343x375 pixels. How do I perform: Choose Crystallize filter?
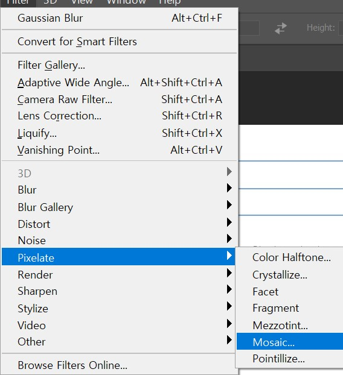pos(290,275)
